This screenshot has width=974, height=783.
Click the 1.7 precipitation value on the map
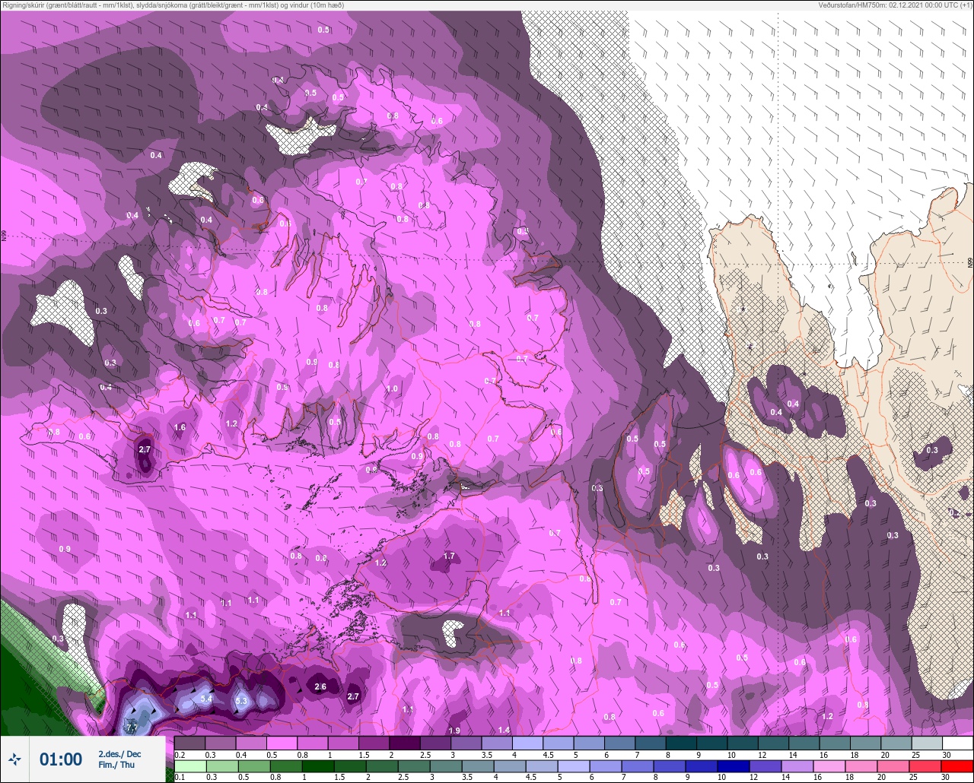449,556
